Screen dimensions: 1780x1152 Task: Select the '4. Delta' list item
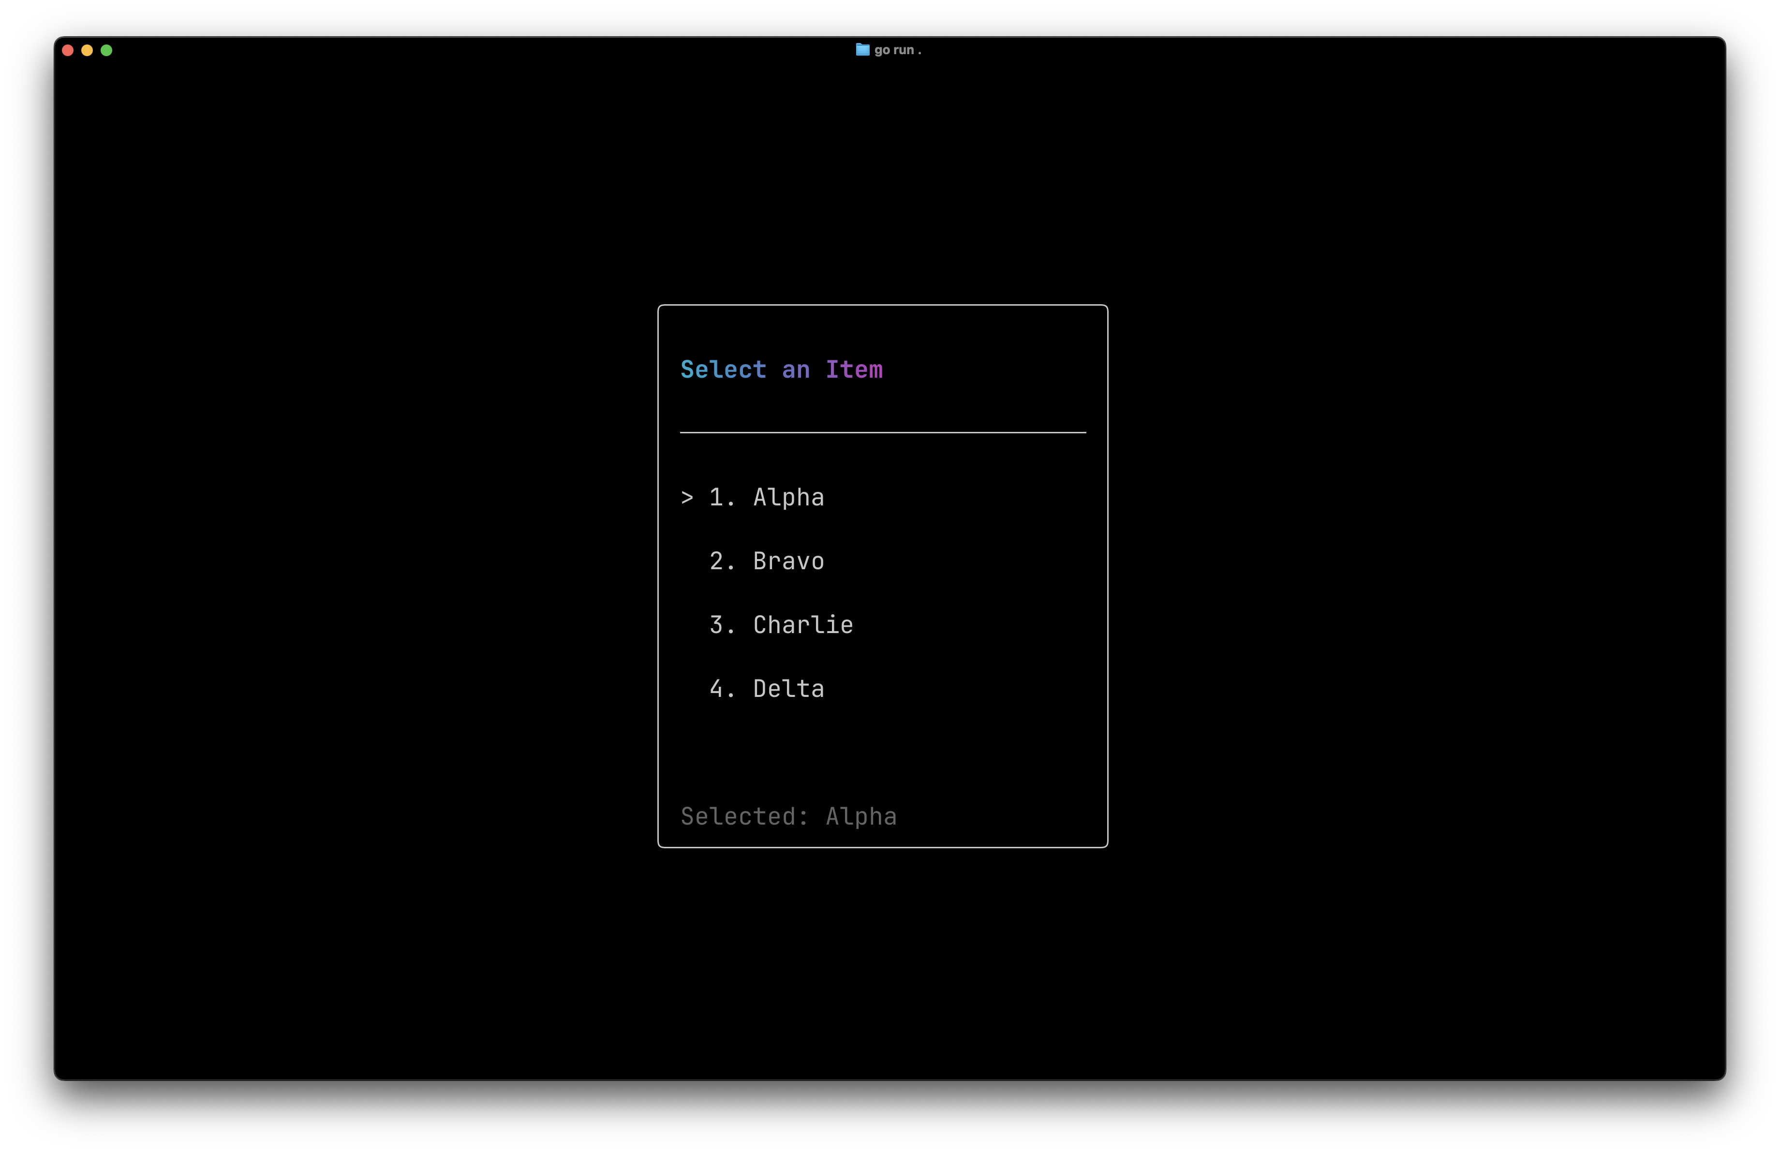(x=767, y=689)
